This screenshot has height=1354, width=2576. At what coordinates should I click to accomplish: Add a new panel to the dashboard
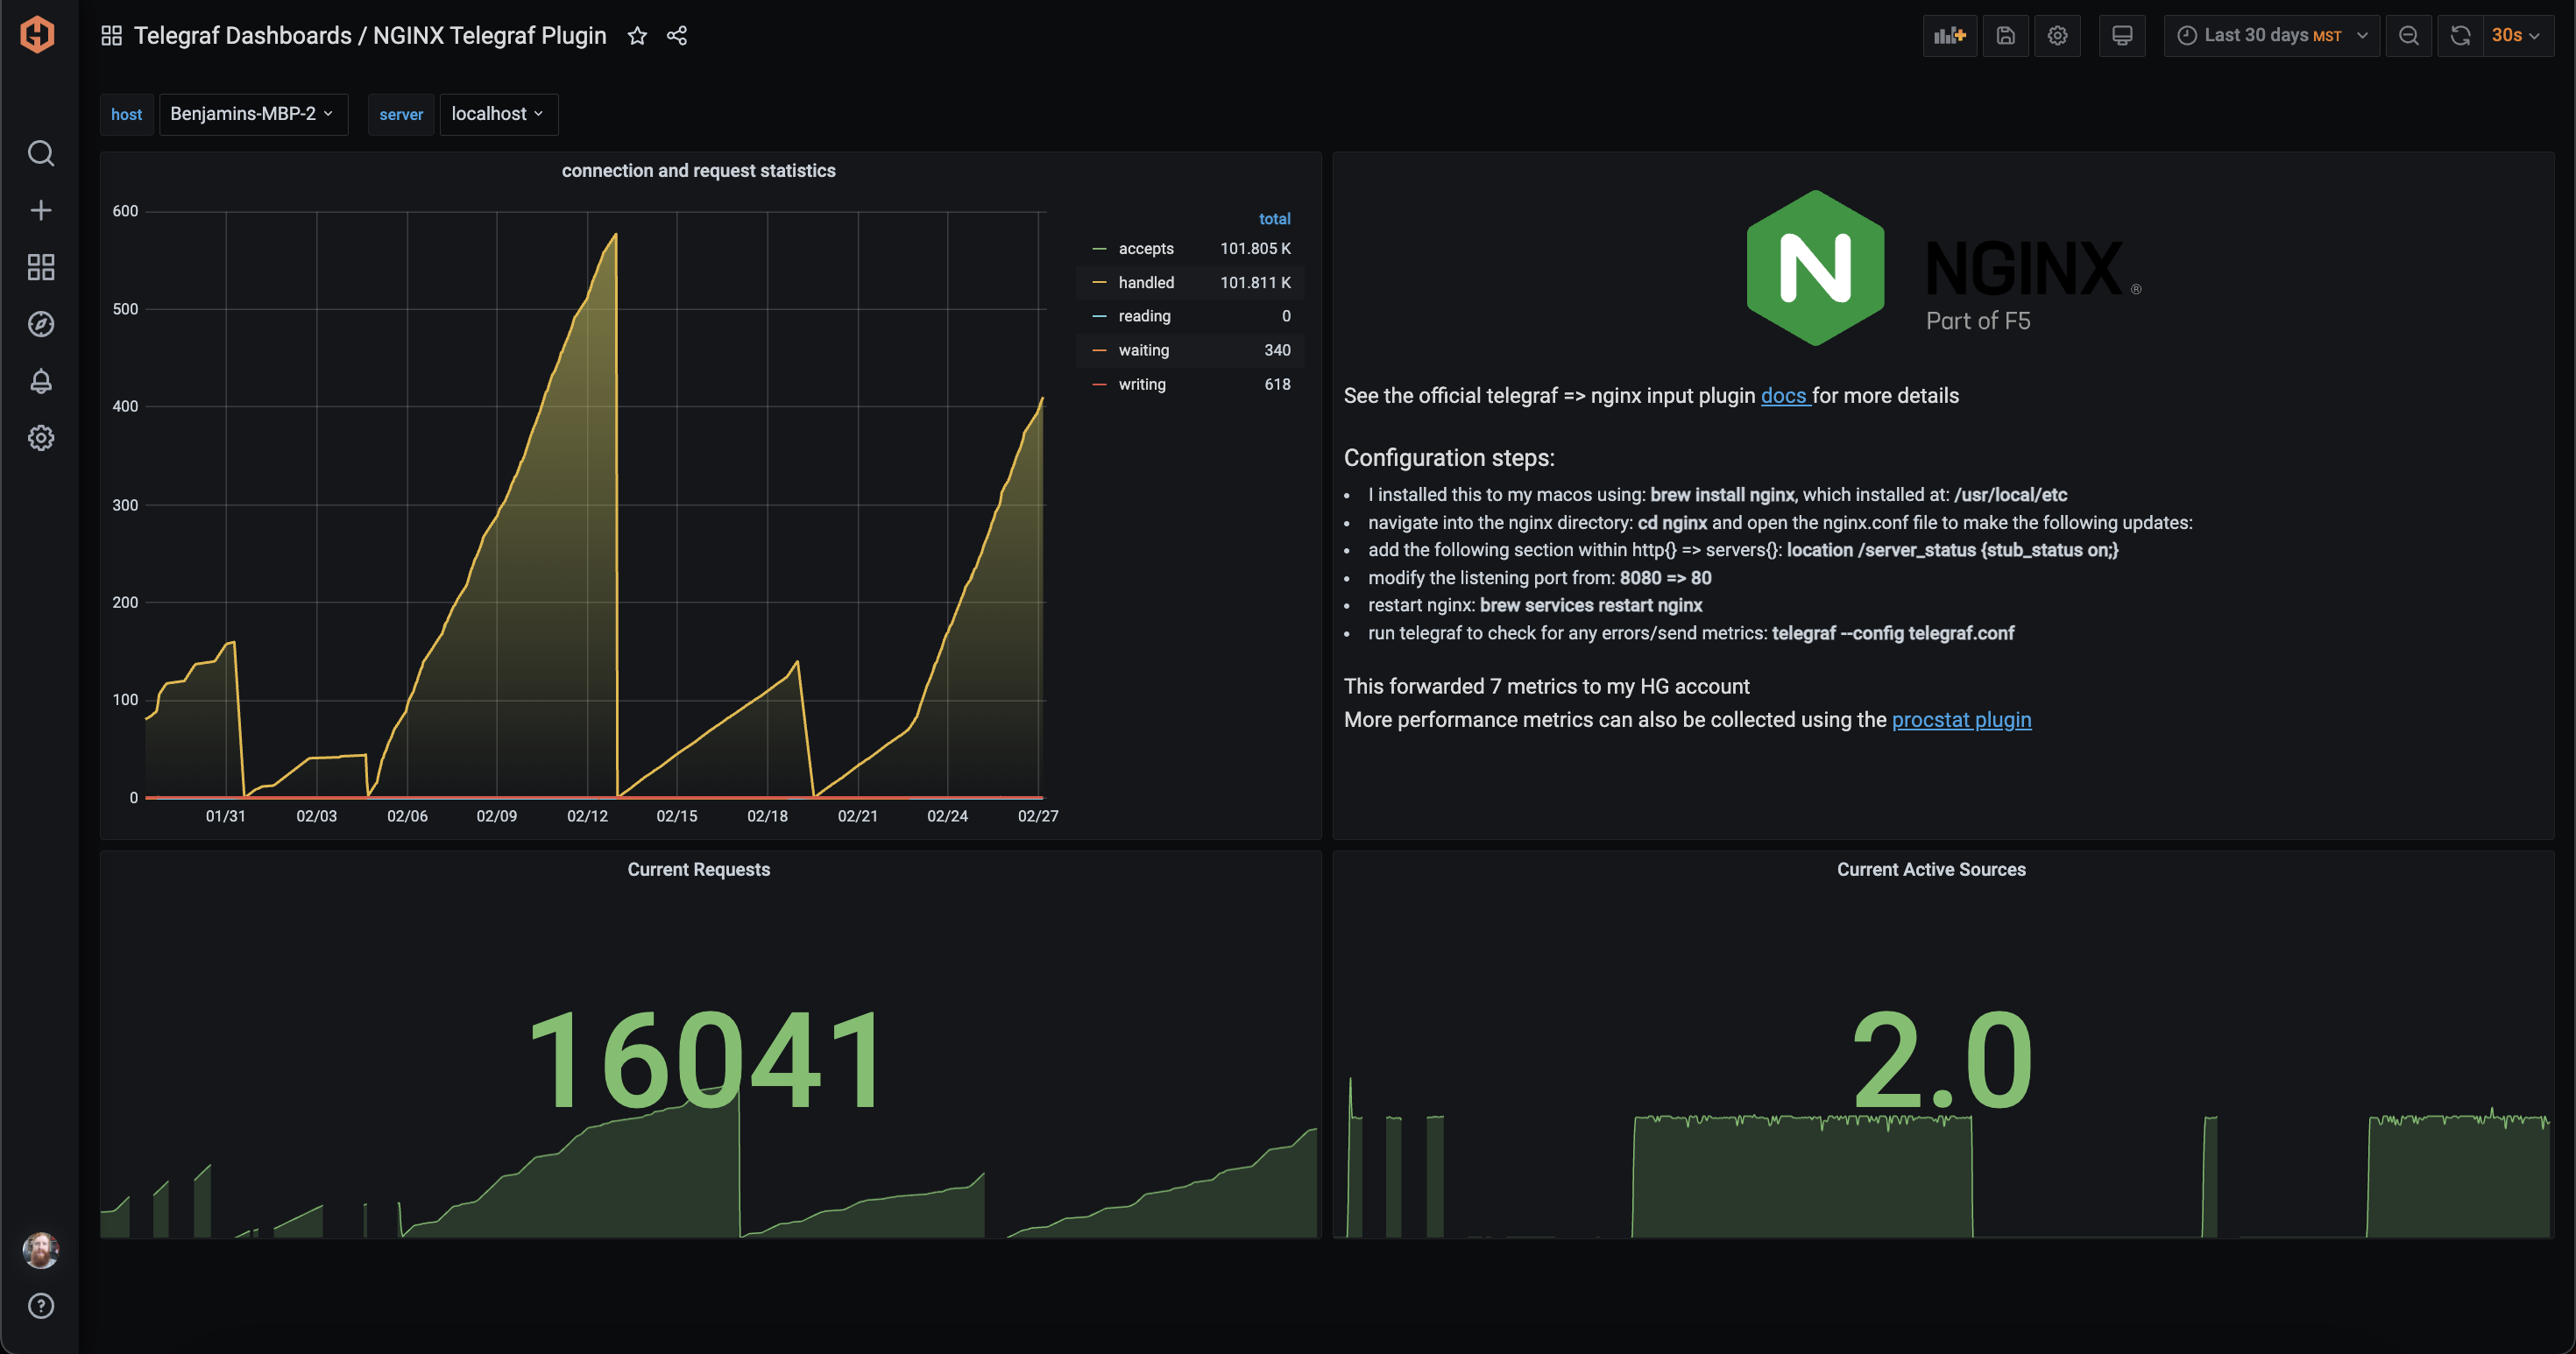pyautogui.click(x=1950, y=35)
